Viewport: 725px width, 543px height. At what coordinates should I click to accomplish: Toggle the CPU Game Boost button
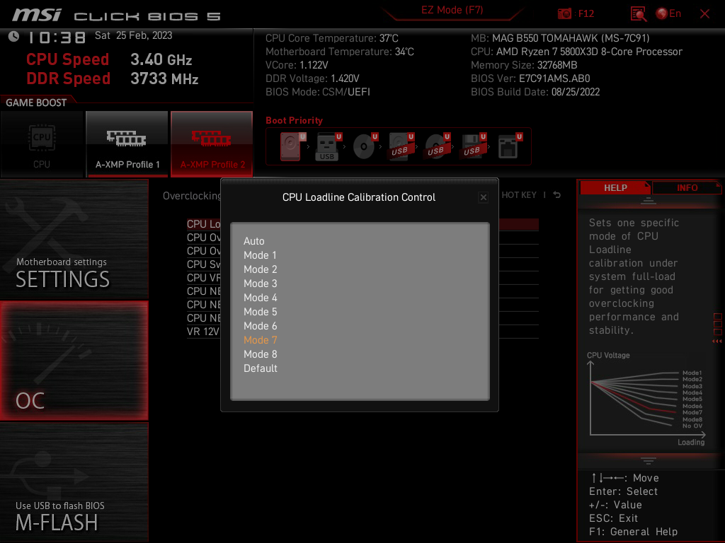pos(42,144)
